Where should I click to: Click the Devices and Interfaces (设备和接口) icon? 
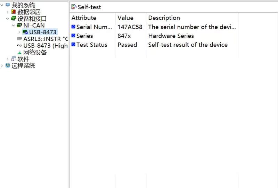pyautogui.click(x=14, y=18)
